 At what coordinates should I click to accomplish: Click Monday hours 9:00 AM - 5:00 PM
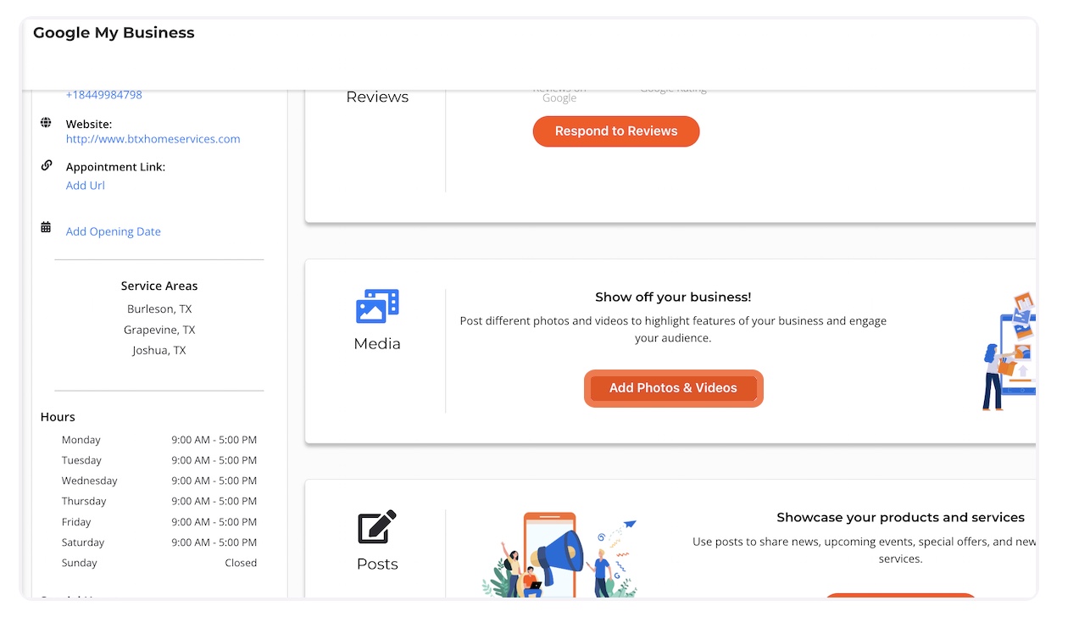[214, 440]
